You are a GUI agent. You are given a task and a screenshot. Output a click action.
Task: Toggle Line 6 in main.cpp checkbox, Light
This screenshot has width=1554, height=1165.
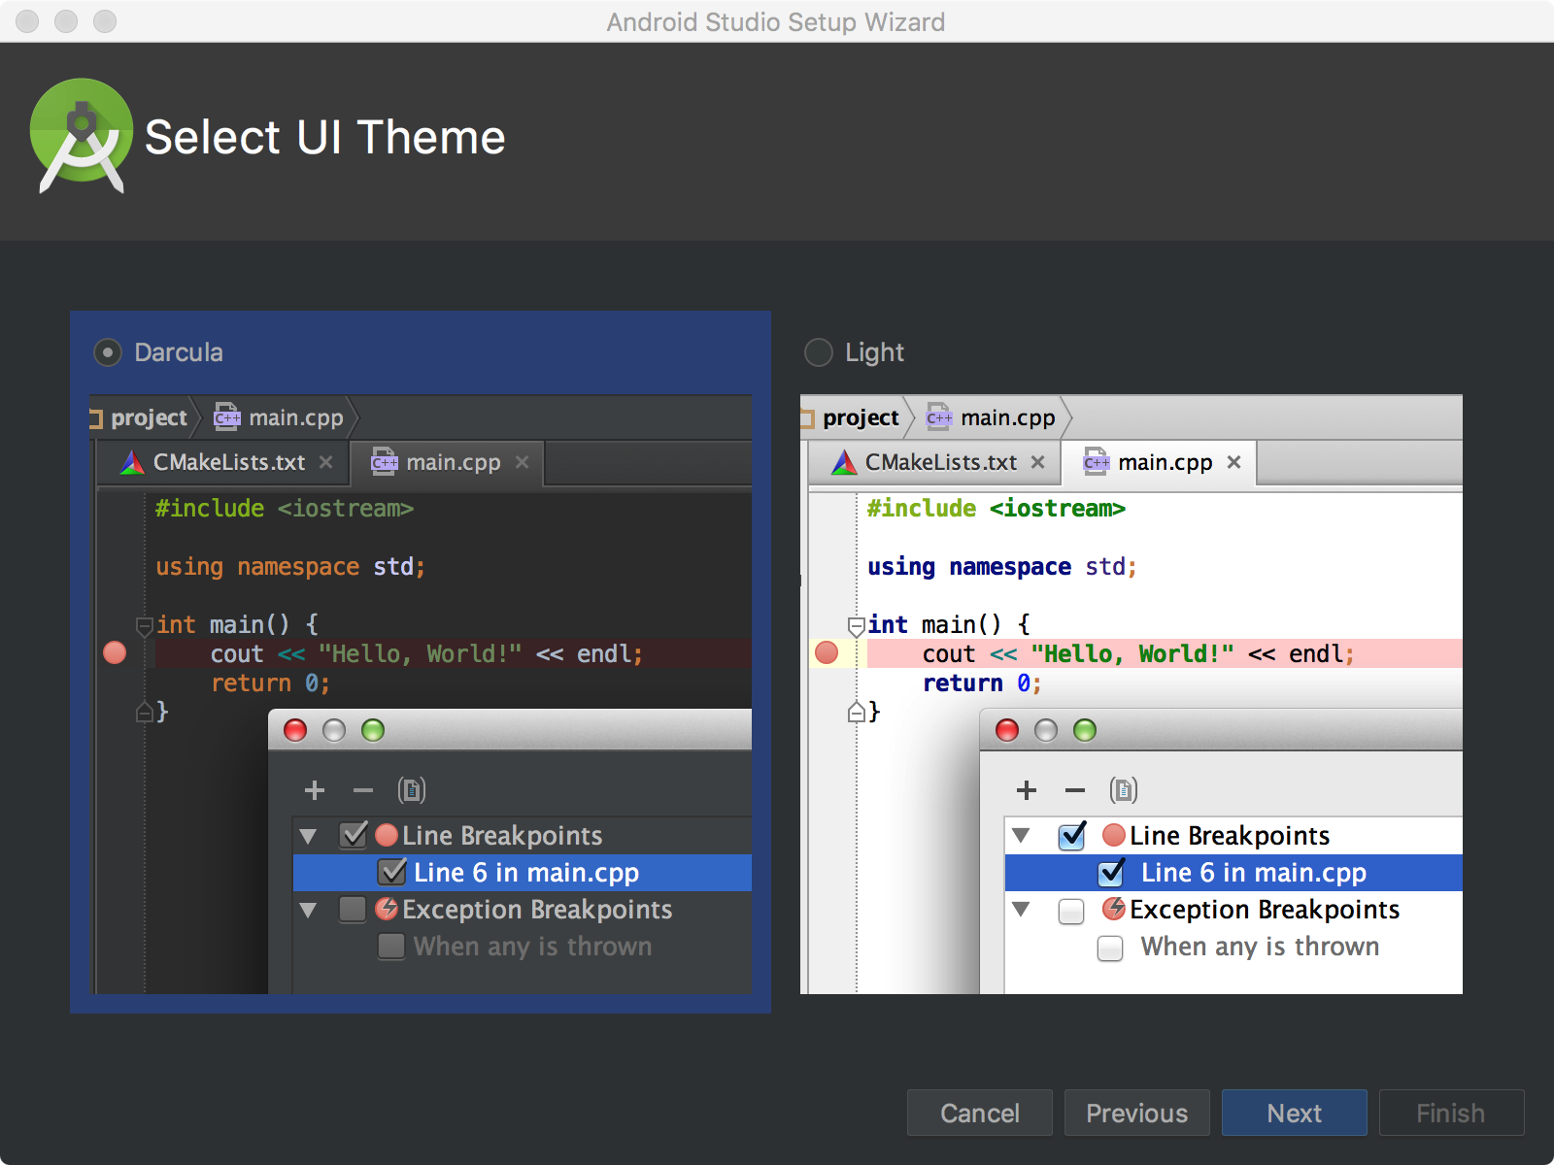coord(1111,872)
